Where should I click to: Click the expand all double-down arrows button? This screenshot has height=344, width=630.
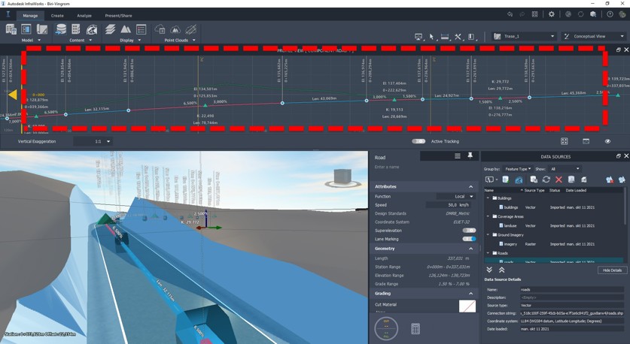(489, 270)
